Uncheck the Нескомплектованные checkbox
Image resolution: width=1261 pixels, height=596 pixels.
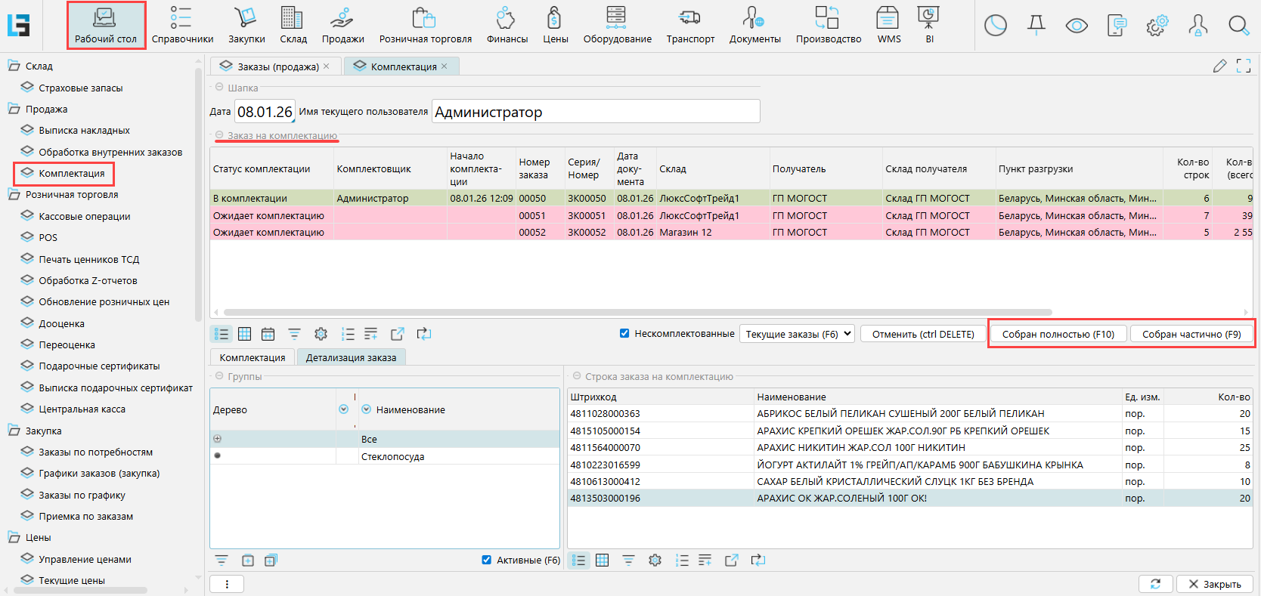[x=624, y=333]
